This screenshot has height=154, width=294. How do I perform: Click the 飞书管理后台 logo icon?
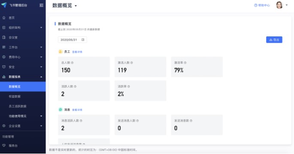tap(4, 5)
